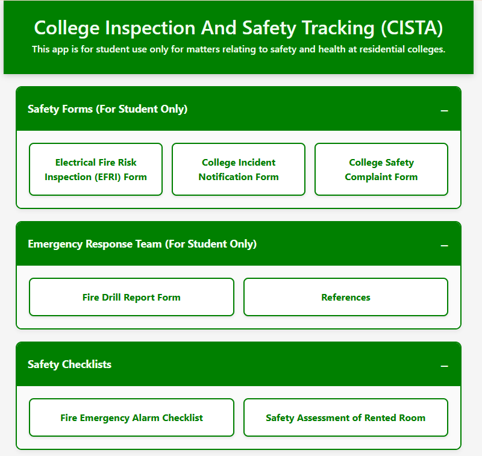Launch Safety Assessment of Rented Room
The height and width of the screenshot is (456, 482).
346,417
